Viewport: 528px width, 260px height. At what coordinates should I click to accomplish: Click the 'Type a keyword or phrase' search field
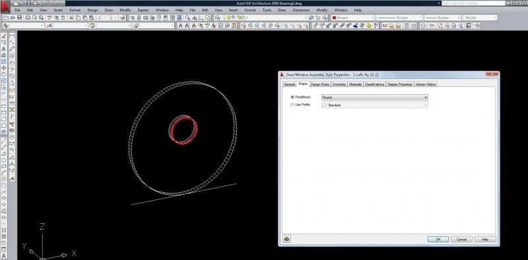click(473, 3)
